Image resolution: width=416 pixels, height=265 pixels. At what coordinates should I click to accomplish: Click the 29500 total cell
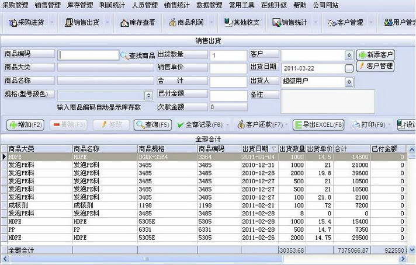point(352,238)
